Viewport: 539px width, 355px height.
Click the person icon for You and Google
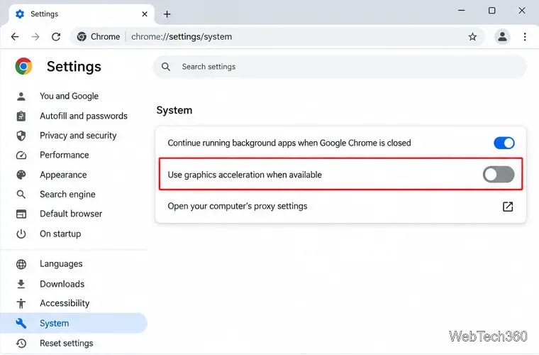click(21, 97)
